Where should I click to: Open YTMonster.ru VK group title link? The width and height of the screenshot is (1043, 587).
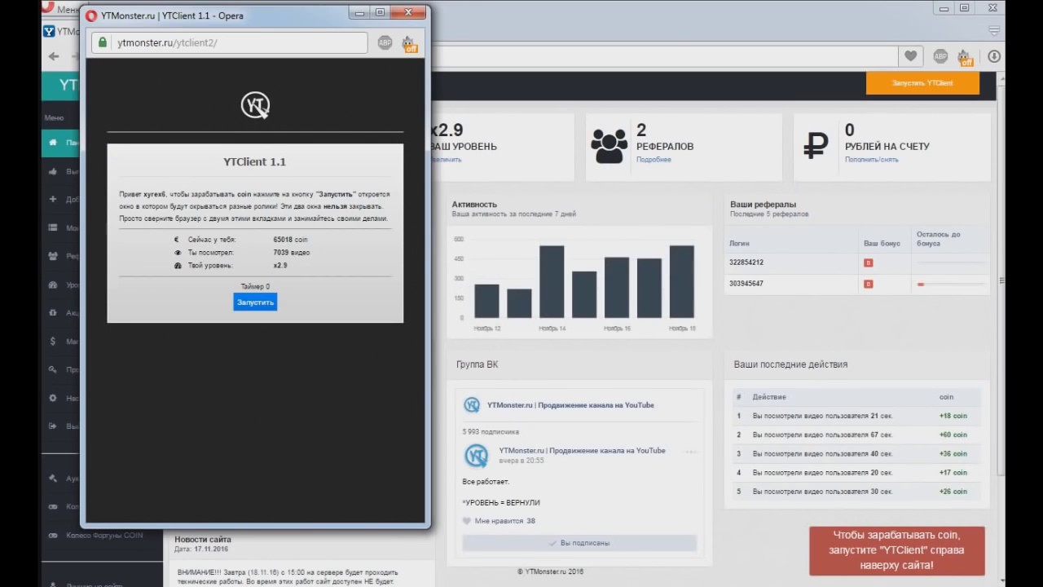[570, 405]
